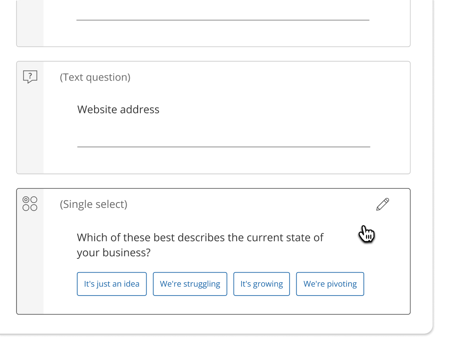Click the "(Single select)" label

pyautogui.click(x=93, y=204)
